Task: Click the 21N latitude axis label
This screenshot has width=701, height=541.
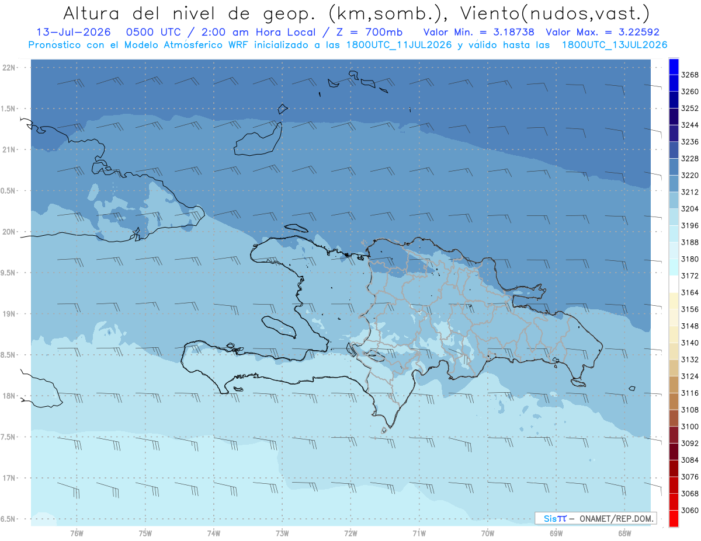Action: pos(9,149)
